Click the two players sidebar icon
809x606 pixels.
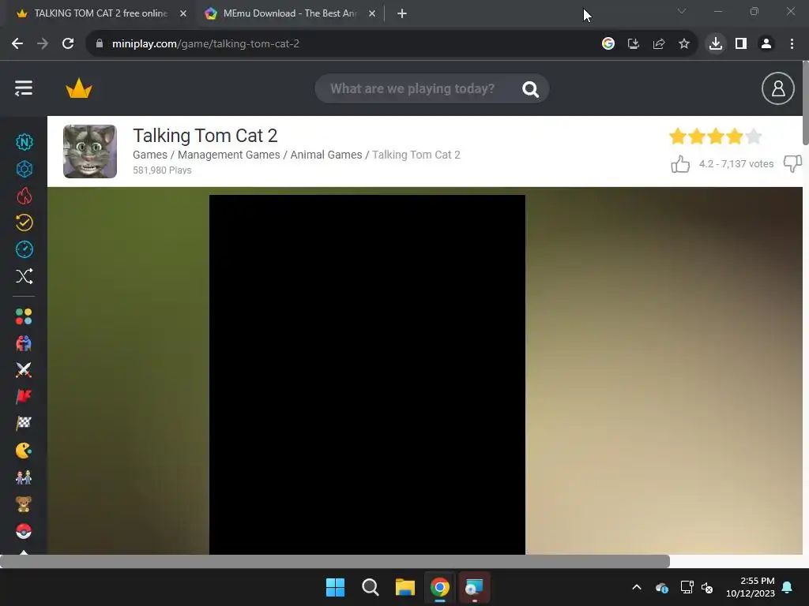point(24,477)
